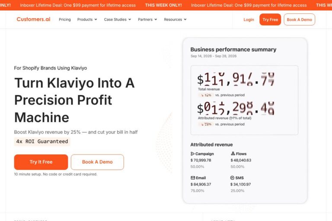Expand the Case Studies dropdown menu
The height and width of the screenshot is (221, 332).
(x=118, y=19)
